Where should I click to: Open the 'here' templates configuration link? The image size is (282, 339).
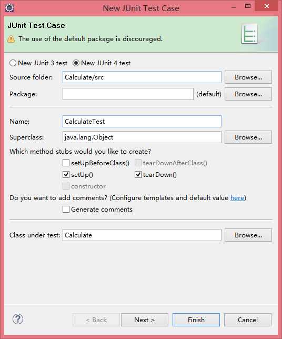click(x=237, y=198)
